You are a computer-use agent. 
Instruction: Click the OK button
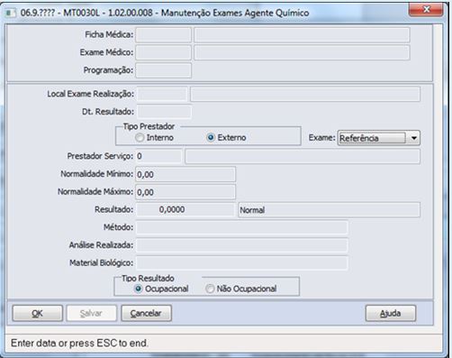click(38, 314)
